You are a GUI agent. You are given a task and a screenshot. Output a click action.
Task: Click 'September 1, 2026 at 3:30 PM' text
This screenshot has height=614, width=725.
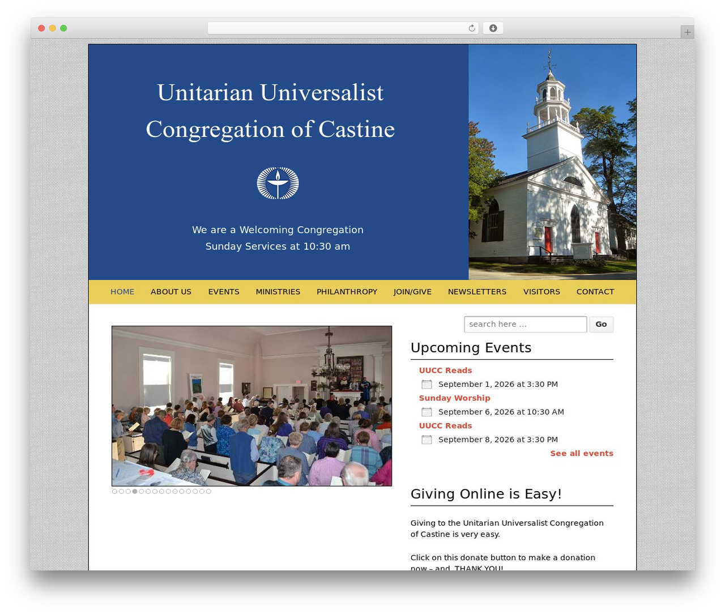click(498, 385)
